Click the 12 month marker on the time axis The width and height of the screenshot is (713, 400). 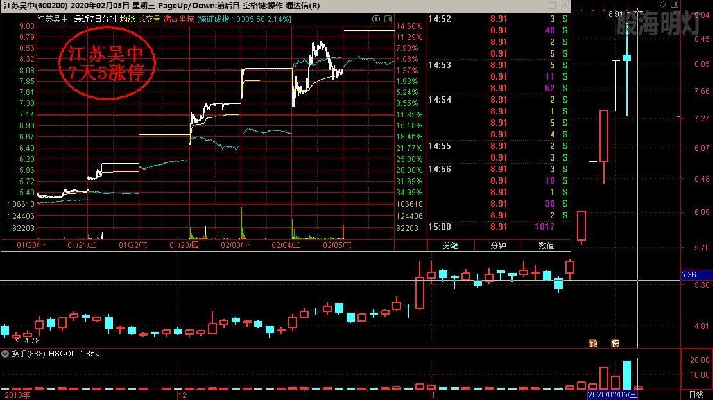pyautogui.click(x=182, y=395)
